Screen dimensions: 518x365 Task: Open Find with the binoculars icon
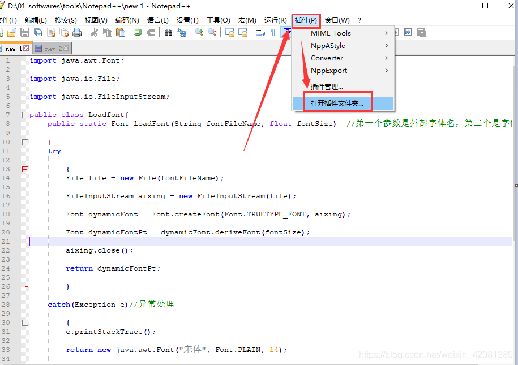pyautogui.click(x=169, y=32)
